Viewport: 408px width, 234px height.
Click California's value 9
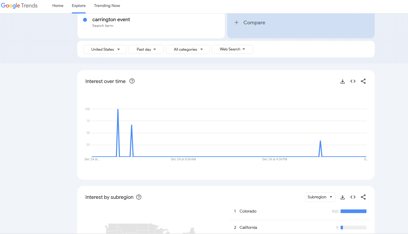[x=337, y=228]
